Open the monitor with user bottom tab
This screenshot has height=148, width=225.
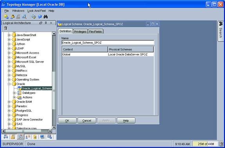click(50, 137)
